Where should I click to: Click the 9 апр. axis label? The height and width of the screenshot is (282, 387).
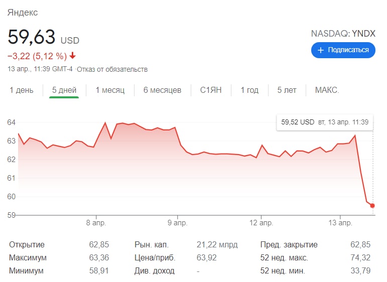pyautogui.click(x=178, y=223)
